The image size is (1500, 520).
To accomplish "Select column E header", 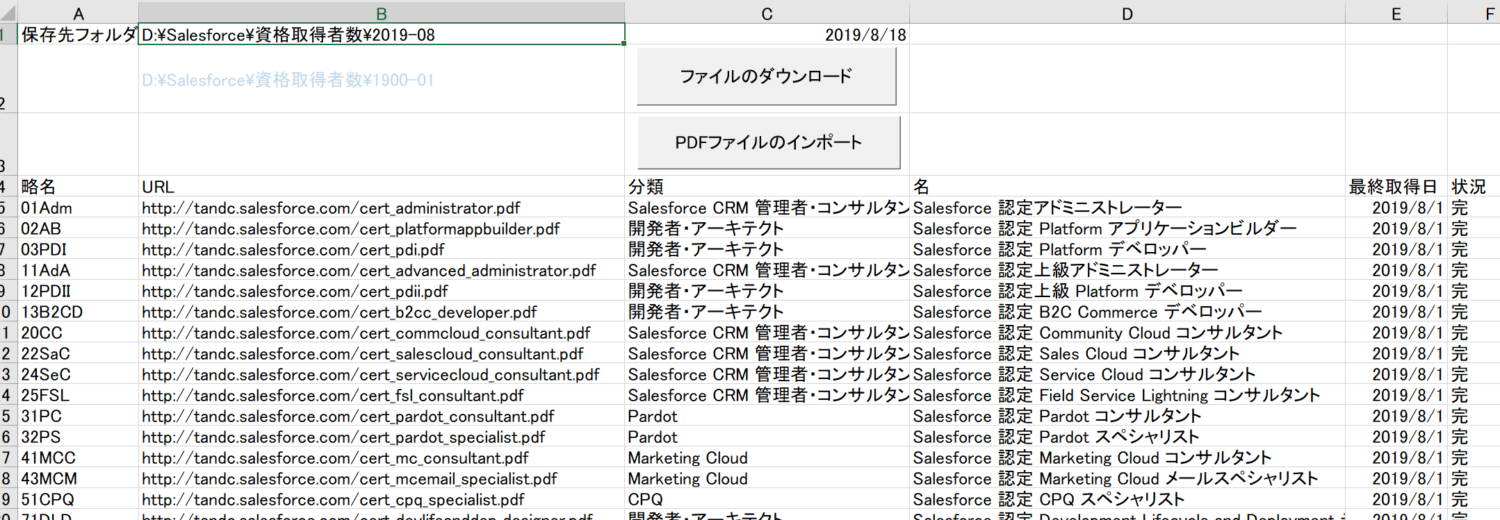I will (1396, 13).
